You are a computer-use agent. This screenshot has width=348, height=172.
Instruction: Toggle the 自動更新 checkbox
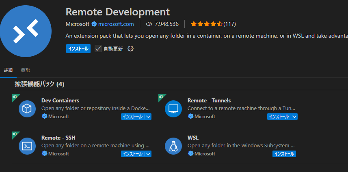coord(98,49)
